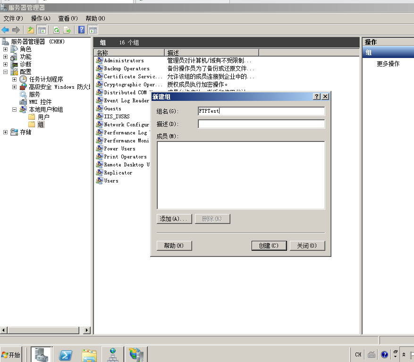Image resolution: width=414 pixels, height=362 pixels.
Task: Select the Power Users group icon
Action: click(99, 148)
